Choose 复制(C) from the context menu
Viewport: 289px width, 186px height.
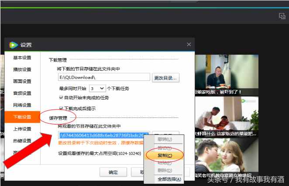165,155
